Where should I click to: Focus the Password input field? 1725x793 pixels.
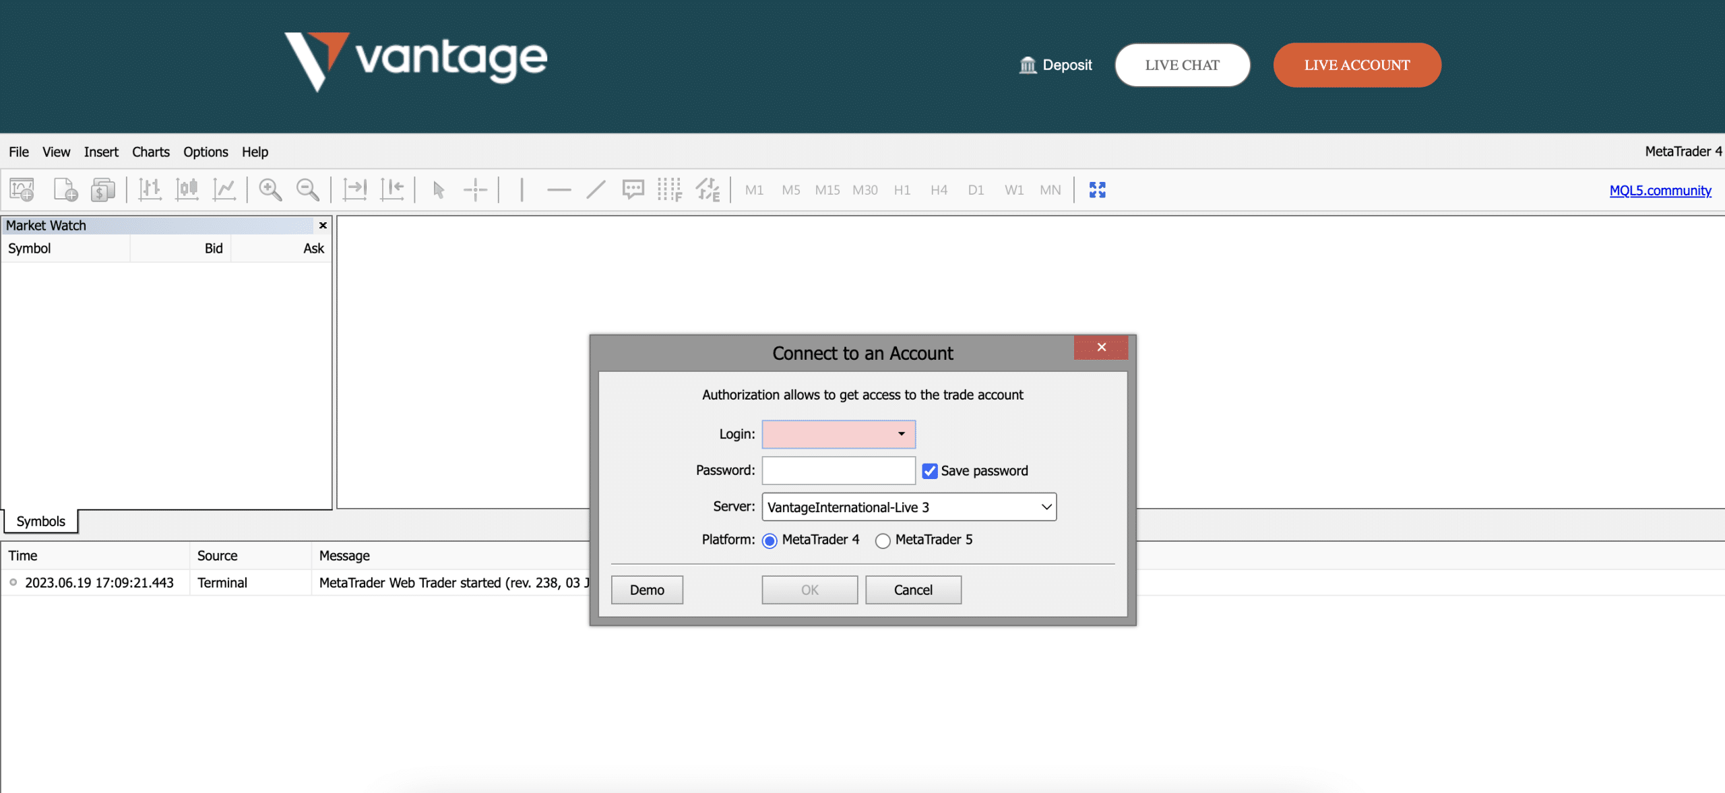838,471
